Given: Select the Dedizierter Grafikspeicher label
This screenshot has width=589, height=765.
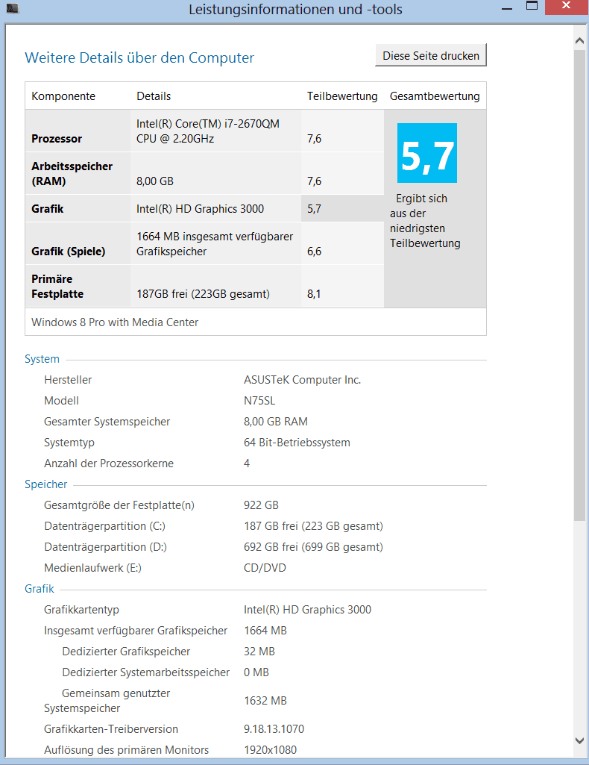Looking at the screenshot, I should 126,652.
